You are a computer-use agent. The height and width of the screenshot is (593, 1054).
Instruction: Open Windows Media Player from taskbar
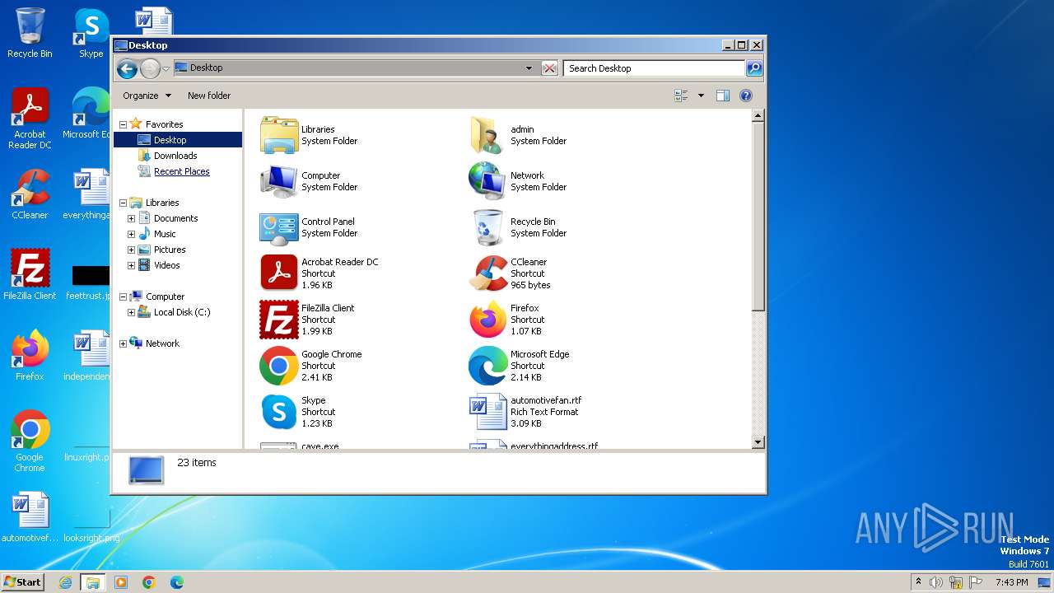tap(121, 582)
